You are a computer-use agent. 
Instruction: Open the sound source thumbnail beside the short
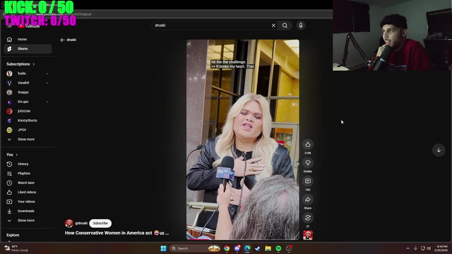point(308,235)
